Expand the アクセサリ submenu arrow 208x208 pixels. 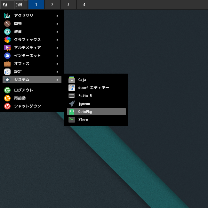(58, 16)
